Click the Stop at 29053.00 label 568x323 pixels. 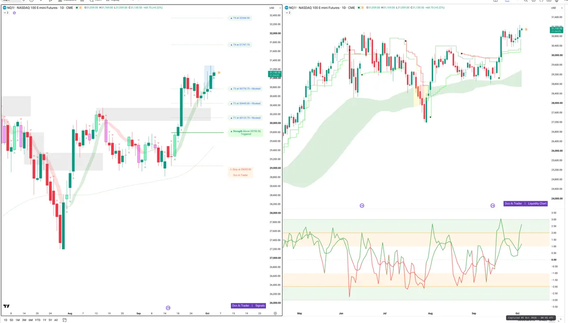click(x=240, y=169)
